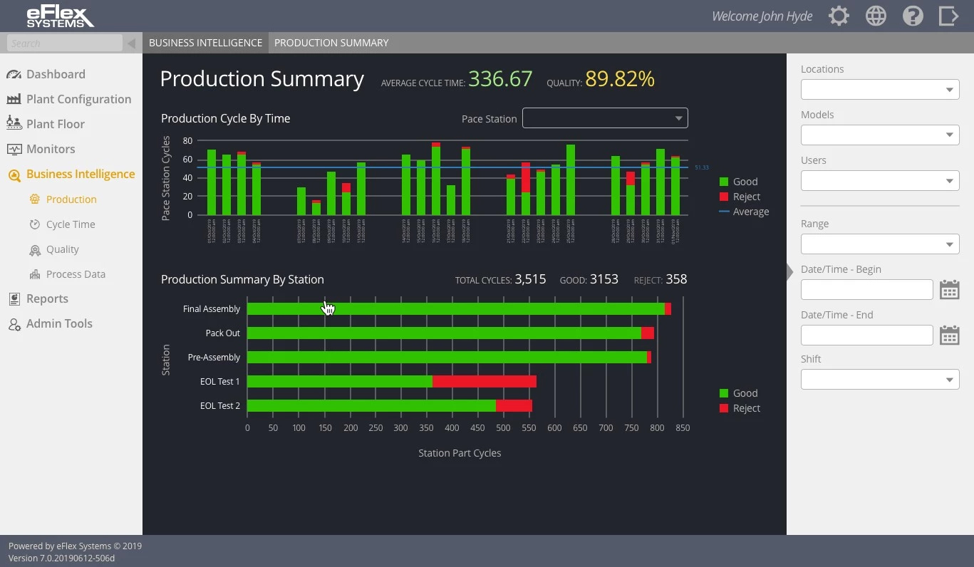Click the logout icon in the top bar
974x567 pixels.
[x=949, y=16]
